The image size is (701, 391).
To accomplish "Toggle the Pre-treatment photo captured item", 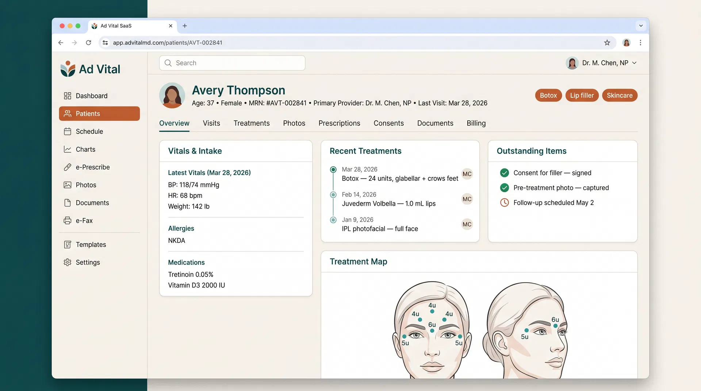I will pyautogui.click(x=505, y=188).
